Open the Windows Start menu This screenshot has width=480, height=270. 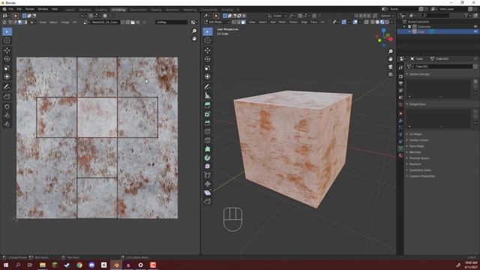(x=6, y=265)
